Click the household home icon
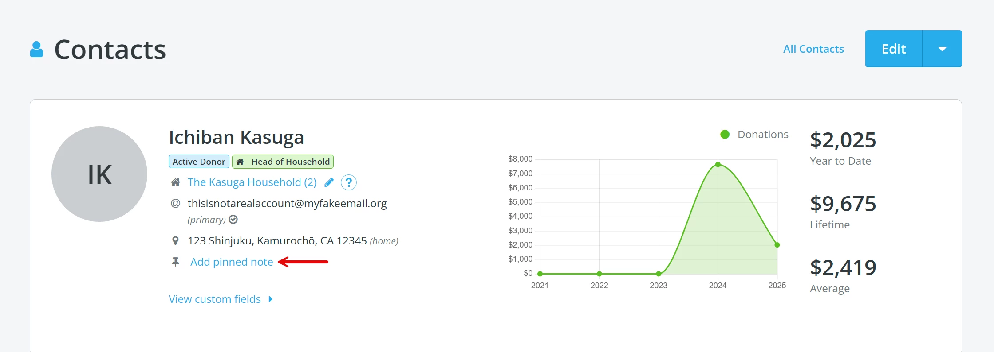 [x=176, y=182]
